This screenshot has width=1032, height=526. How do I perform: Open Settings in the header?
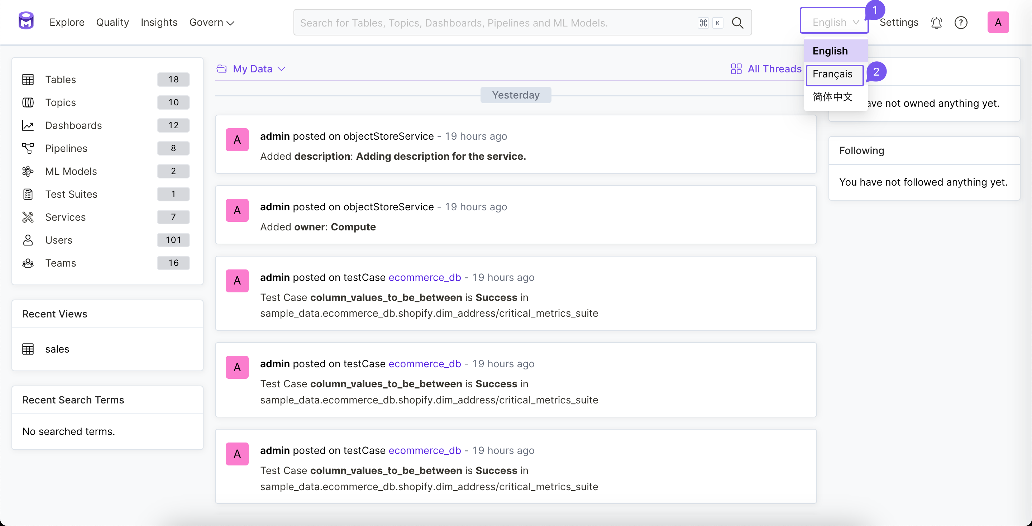pyautogui.click(x=899, y=23)
